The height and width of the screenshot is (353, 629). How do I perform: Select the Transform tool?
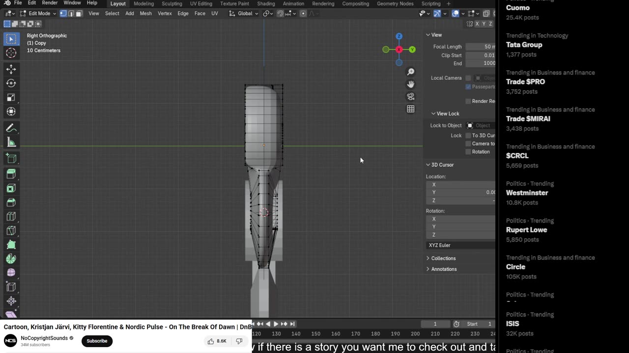11,112
